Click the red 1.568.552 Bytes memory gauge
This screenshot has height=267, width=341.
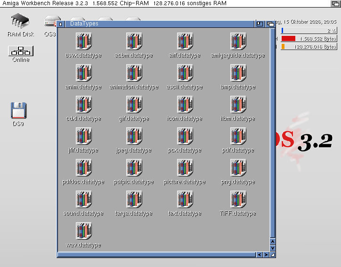[x=309, y=39]
